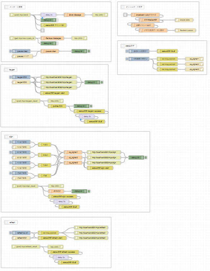Select the keygen dashboard button node below keygen inject
The width and height of the screenshot is (210, 271).
[x=21, y=82]
